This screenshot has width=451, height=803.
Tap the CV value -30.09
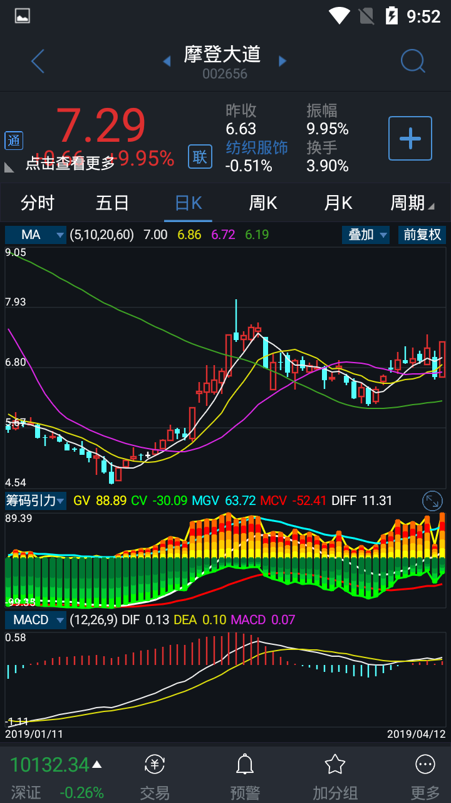[168, 501]
